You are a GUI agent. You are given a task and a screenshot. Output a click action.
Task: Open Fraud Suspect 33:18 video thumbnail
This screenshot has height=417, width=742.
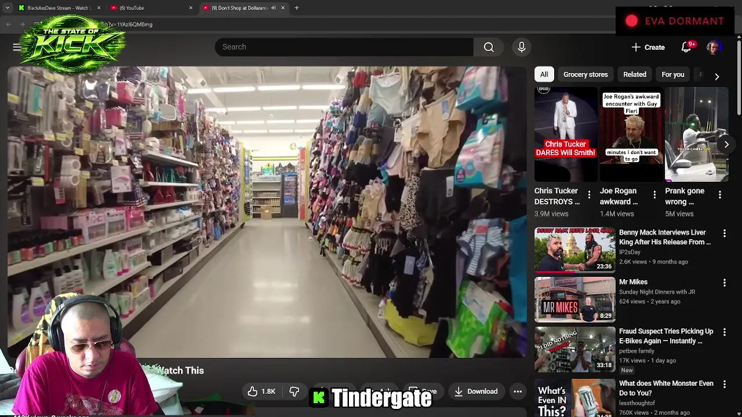click(x=574, y=349)
